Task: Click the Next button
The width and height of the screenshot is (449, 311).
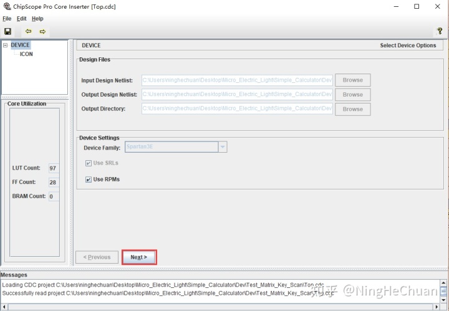Action: pos(139,257)
